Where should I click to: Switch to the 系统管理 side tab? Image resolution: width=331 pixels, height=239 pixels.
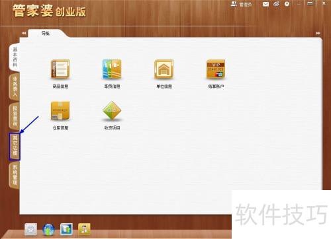pyautogui.click(x=15, y=176)
